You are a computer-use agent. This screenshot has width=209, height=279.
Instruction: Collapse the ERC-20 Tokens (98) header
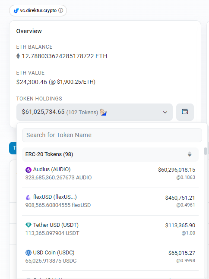[x=110, y=154]
